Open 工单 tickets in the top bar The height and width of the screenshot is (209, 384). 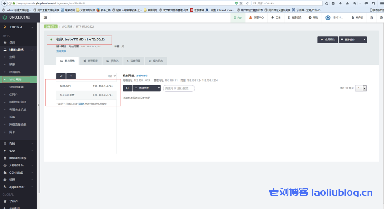(276, 18)
